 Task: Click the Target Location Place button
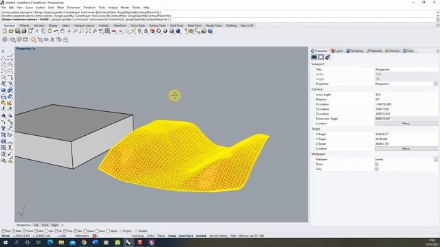point(406,149)
